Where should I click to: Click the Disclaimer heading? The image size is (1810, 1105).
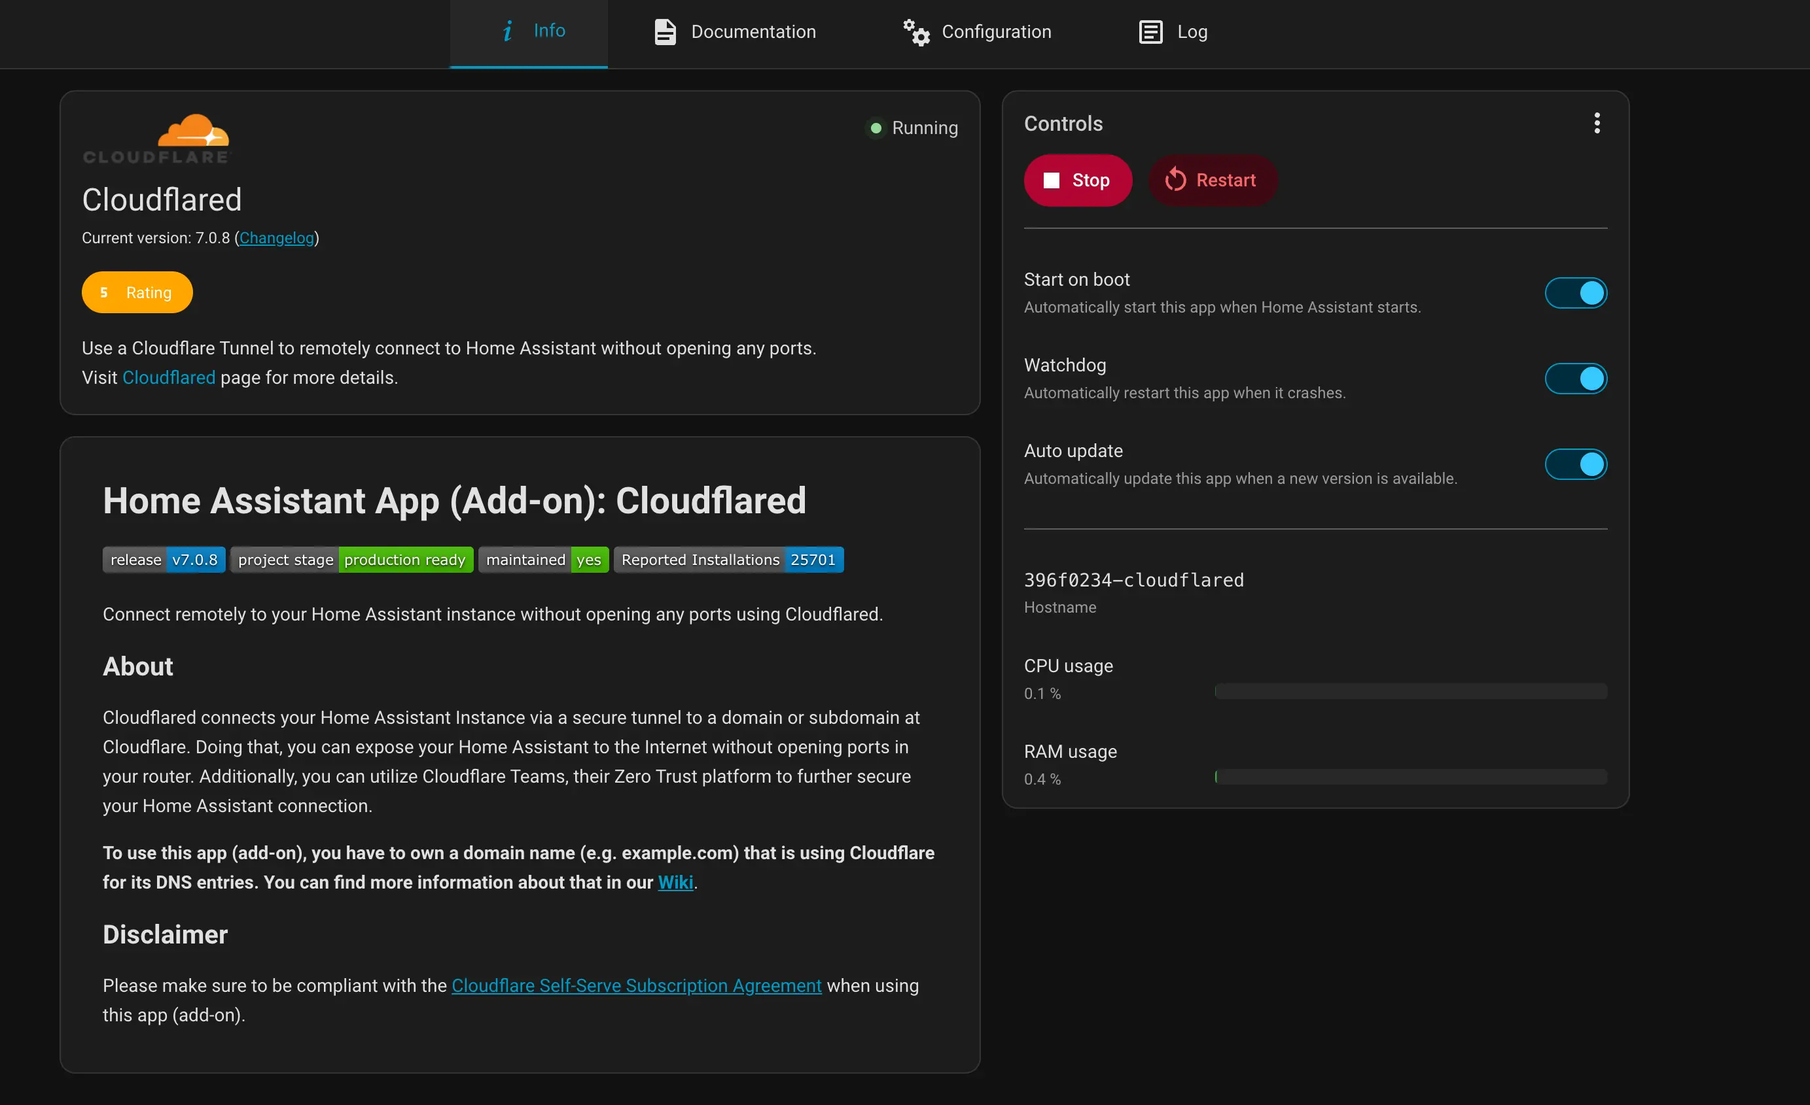point(166,934)
